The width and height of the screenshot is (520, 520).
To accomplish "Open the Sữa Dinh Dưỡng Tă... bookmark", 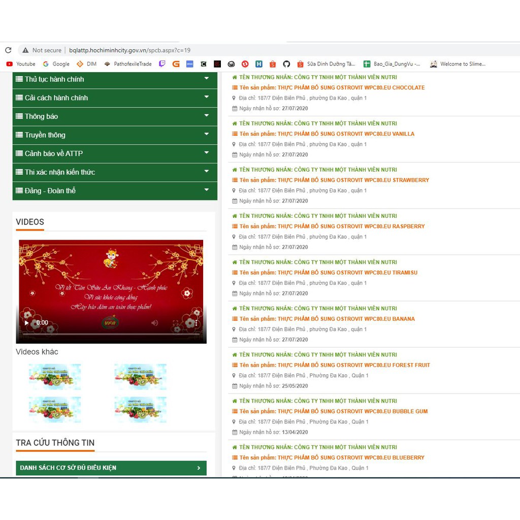I will tap(327, 64).
